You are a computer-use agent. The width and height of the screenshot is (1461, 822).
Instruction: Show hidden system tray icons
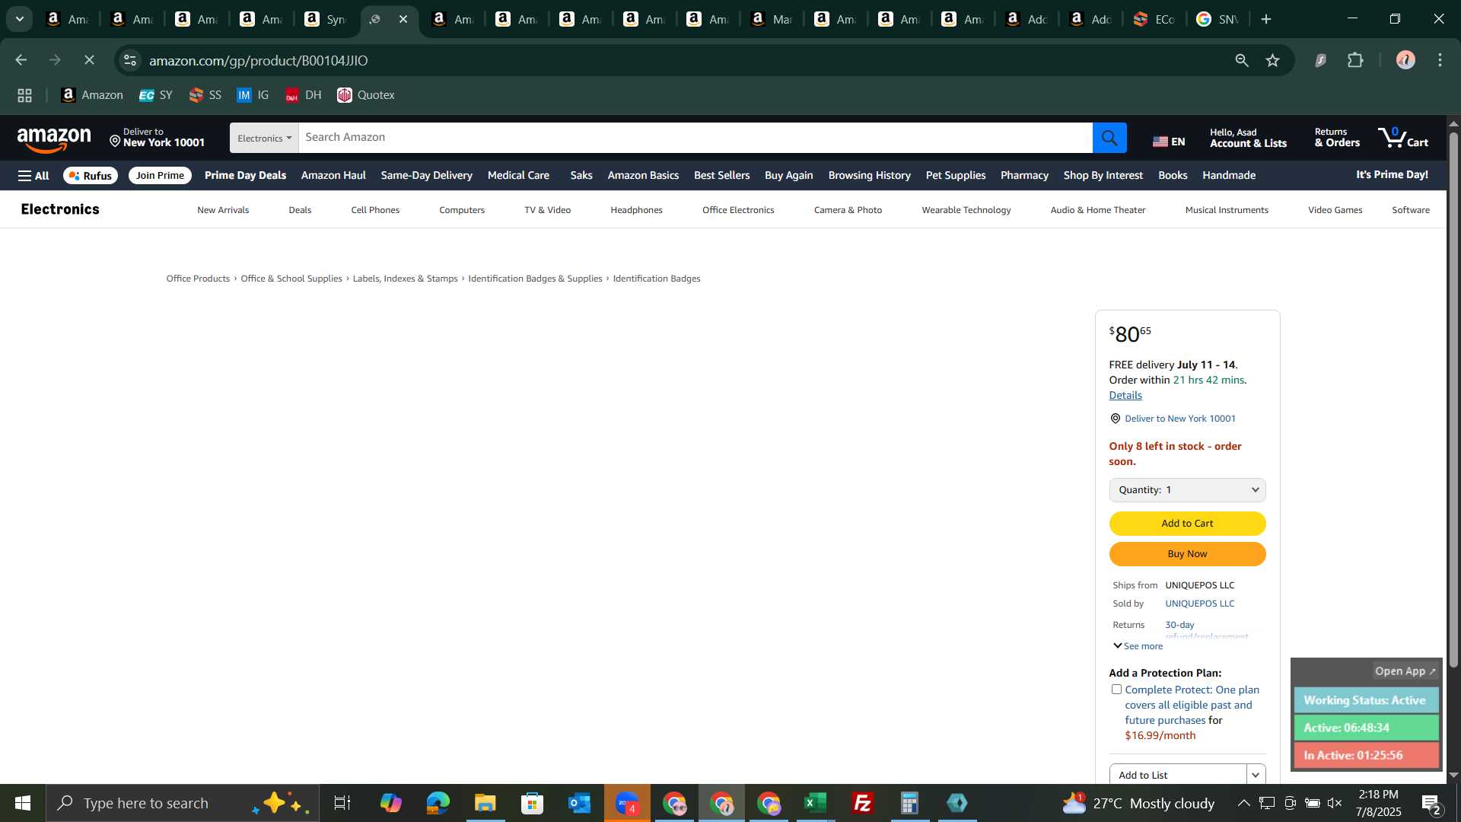(x=1243, y=803)
